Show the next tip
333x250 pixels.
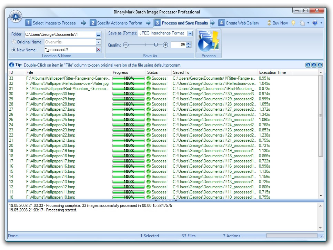[x=314, y=65]
